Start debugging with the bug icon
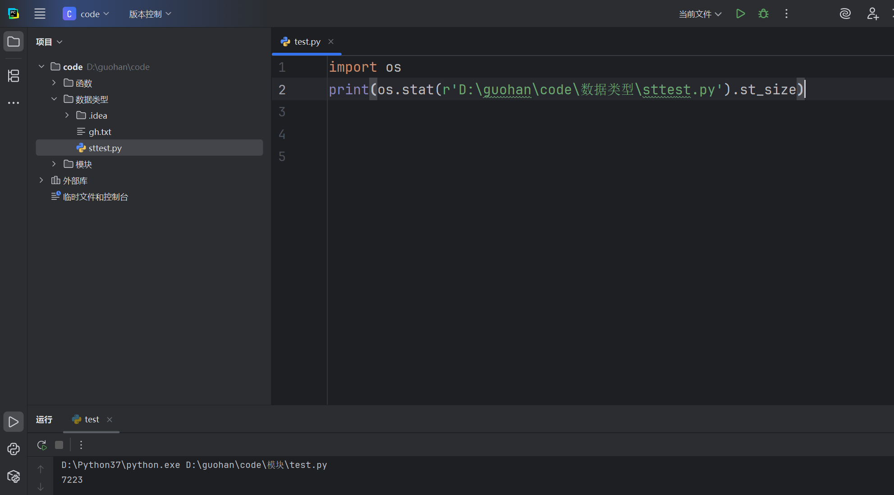This screenshot has width=894, height=495. click(763, 14)
